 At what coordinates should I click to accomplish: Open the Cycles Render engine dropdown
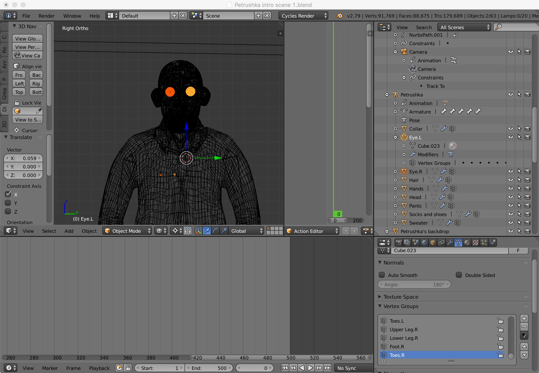[303, 16]
